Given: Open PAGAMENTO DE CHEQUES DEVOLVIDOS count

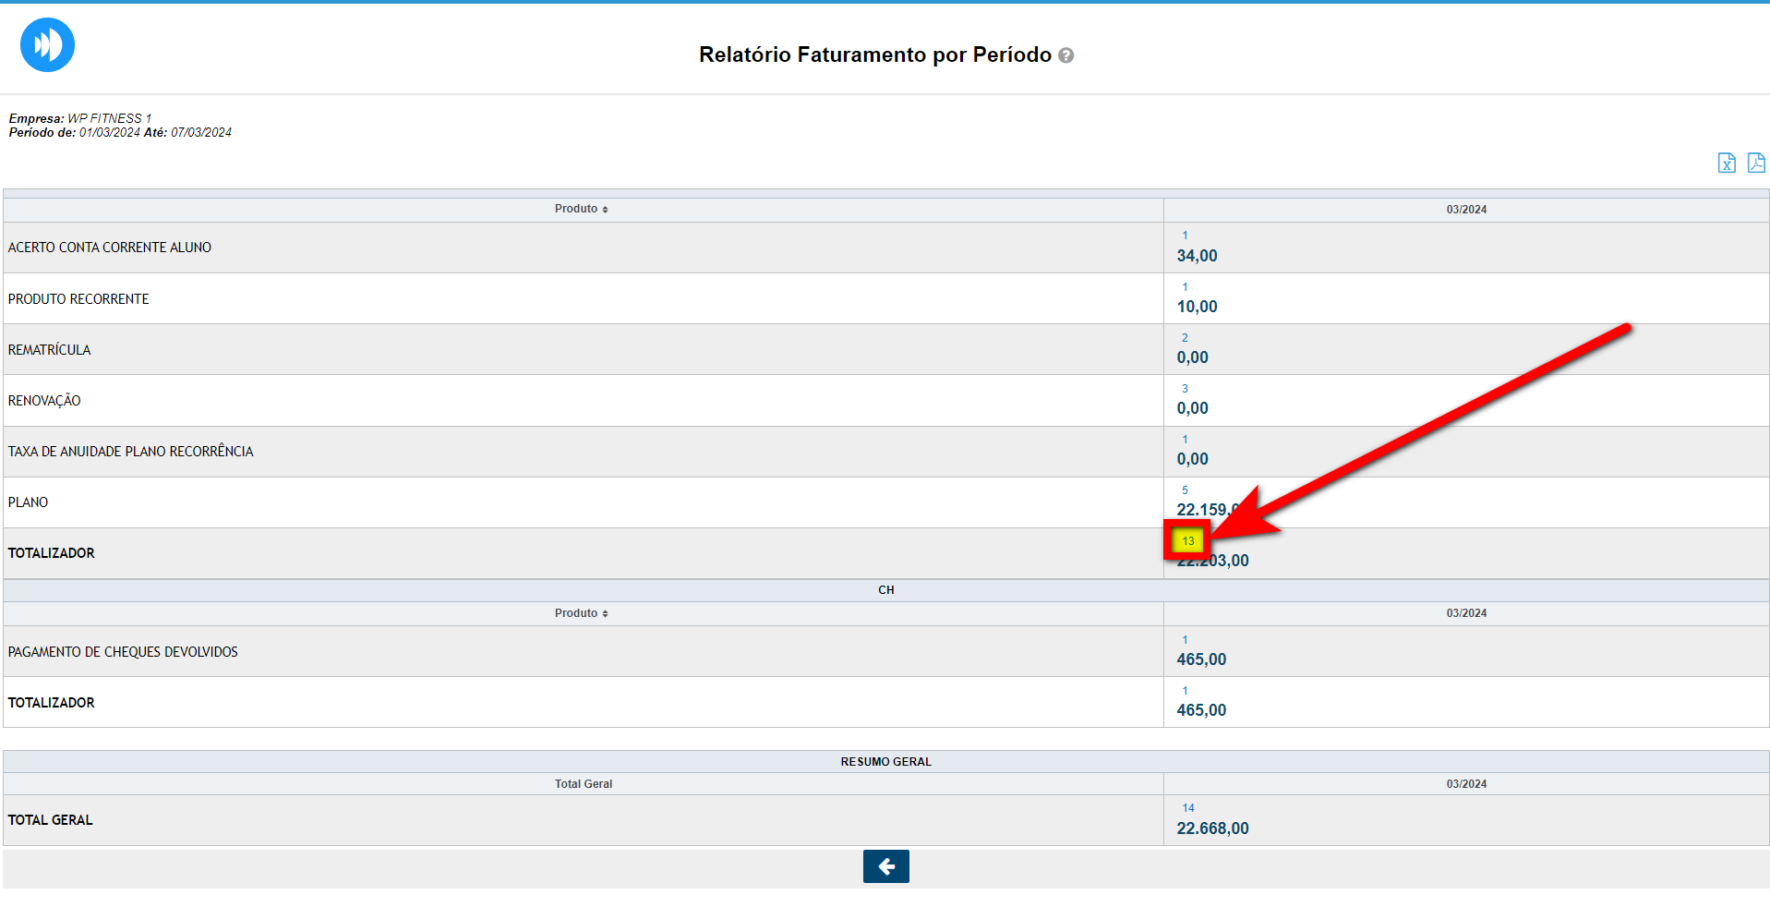Looking at the screenshot, I should tap(1185, 640).
